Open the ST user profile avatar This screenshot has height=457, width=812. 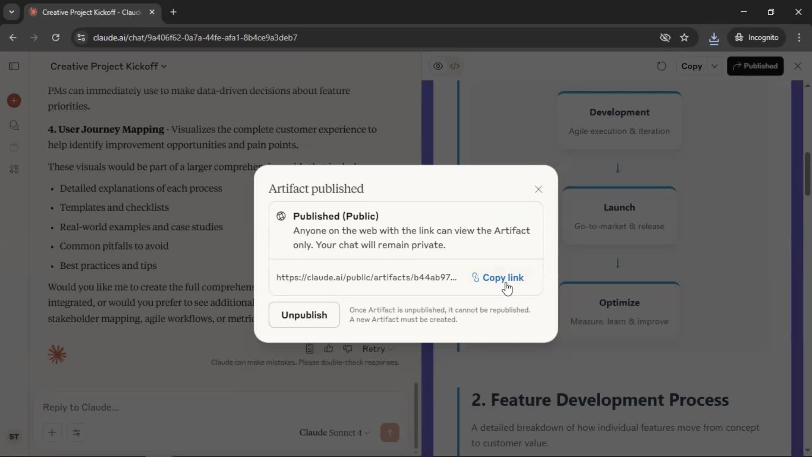(x=14, y=437)
